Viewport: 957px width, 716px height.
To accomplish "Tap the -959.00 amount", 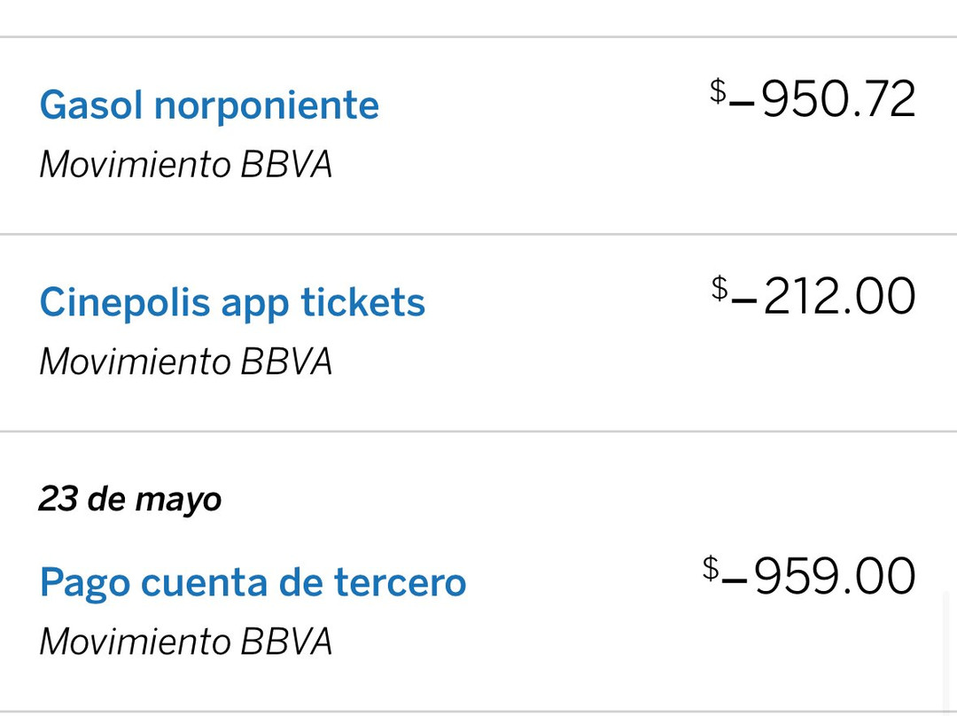I will tap(809, 575).
